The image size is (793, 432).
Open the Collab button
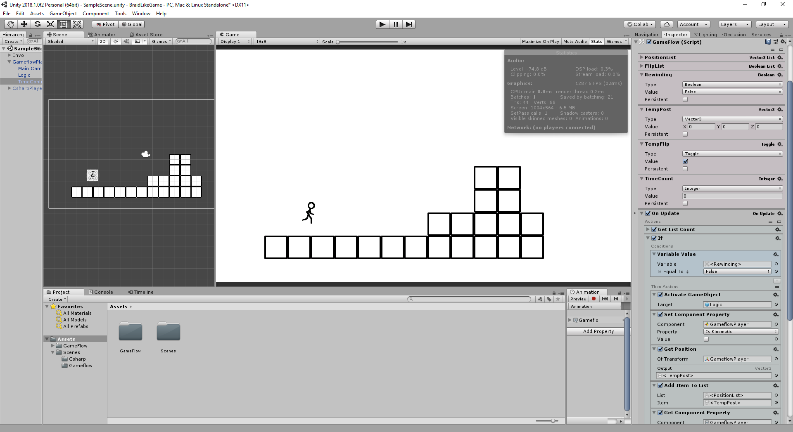pyautogui.click(x=640, y=24)
